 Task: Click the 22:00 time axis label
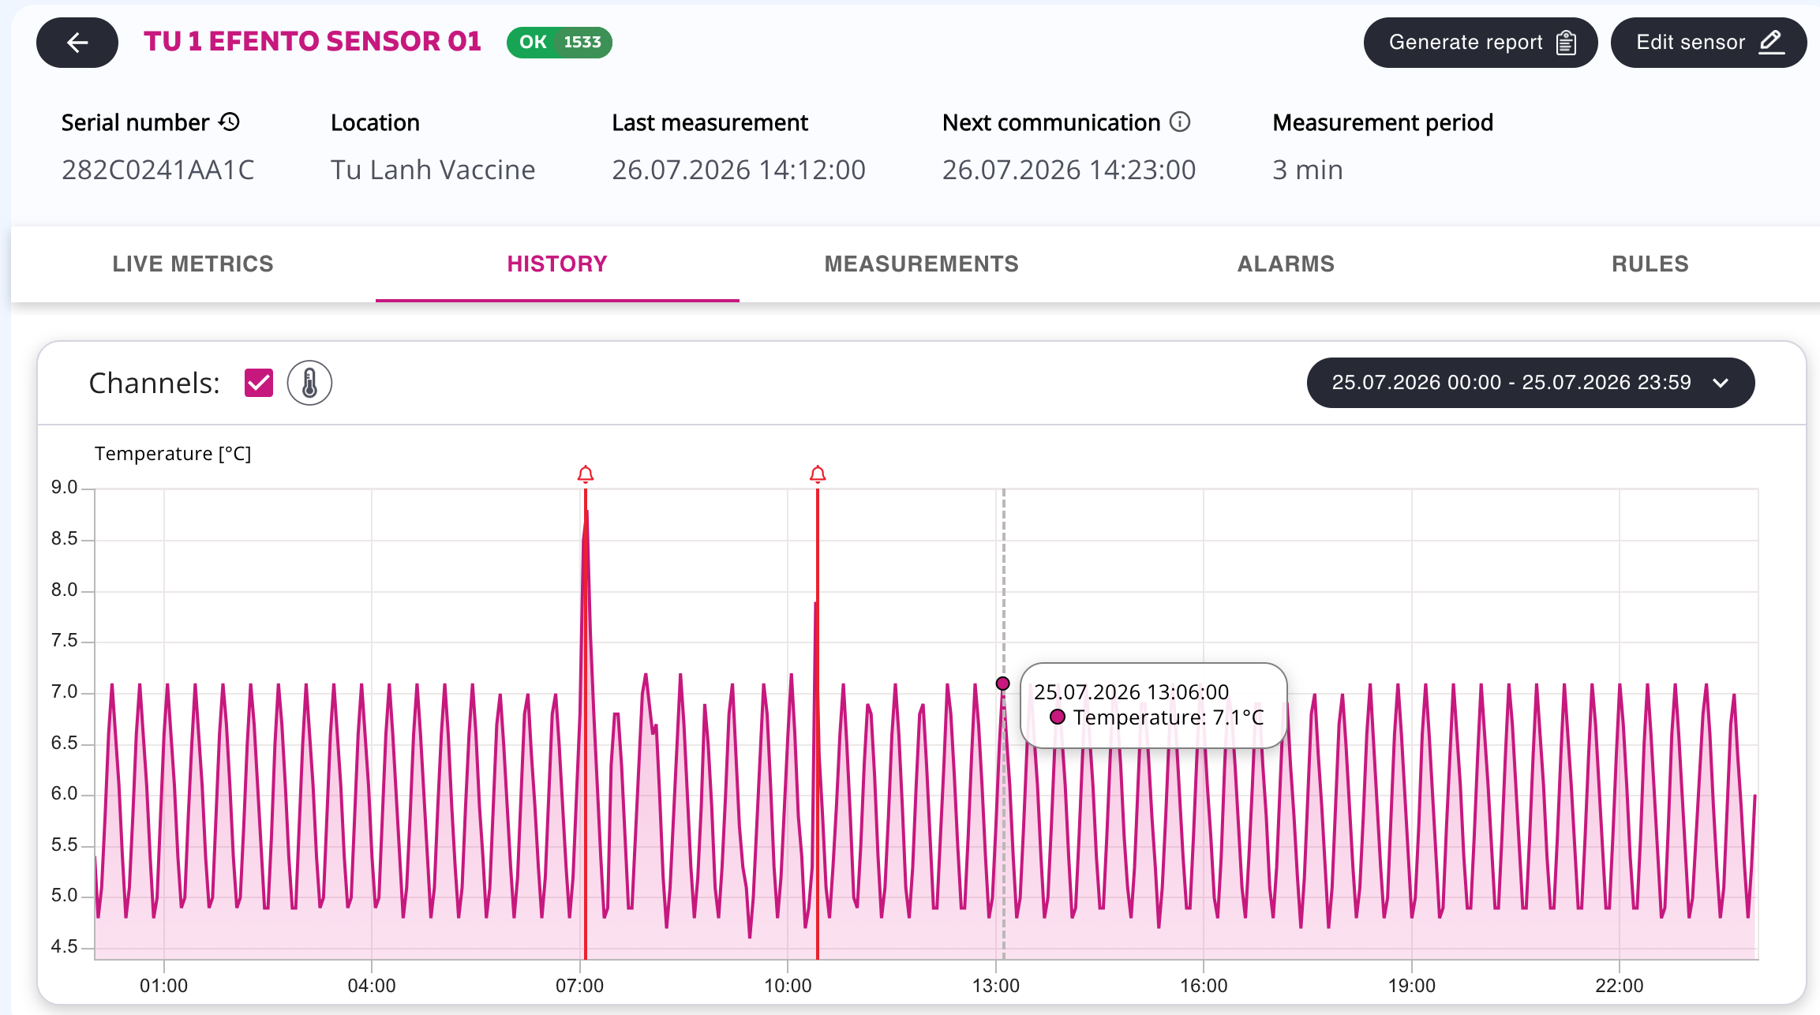[1620, 986]
